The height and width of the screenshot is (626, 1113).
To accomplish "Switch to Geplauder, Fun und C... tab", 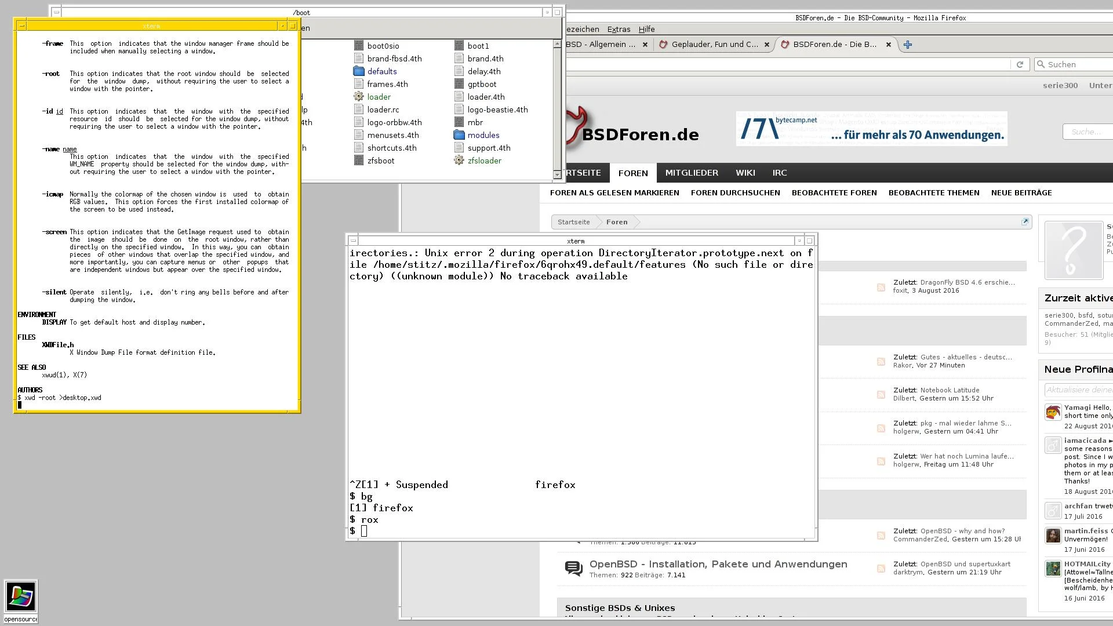I will (x=714, y=44).
